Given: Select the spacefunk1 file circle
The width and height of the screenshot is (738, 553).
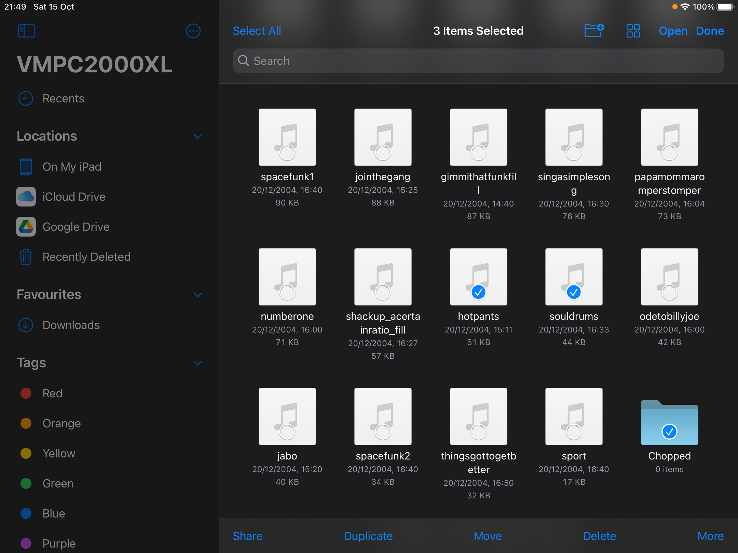Looking at the screenshot, I should pos(287,152).
